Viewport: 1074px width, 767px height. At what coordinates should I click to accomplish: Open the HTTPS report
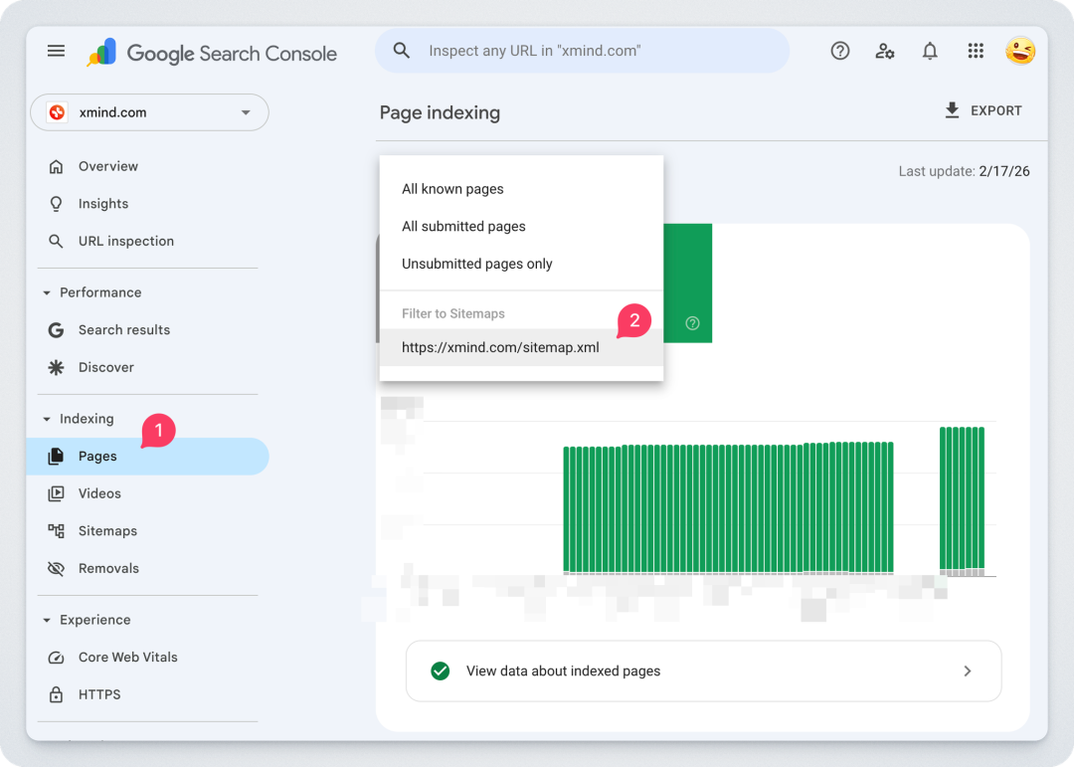click(x=148, y=695)
